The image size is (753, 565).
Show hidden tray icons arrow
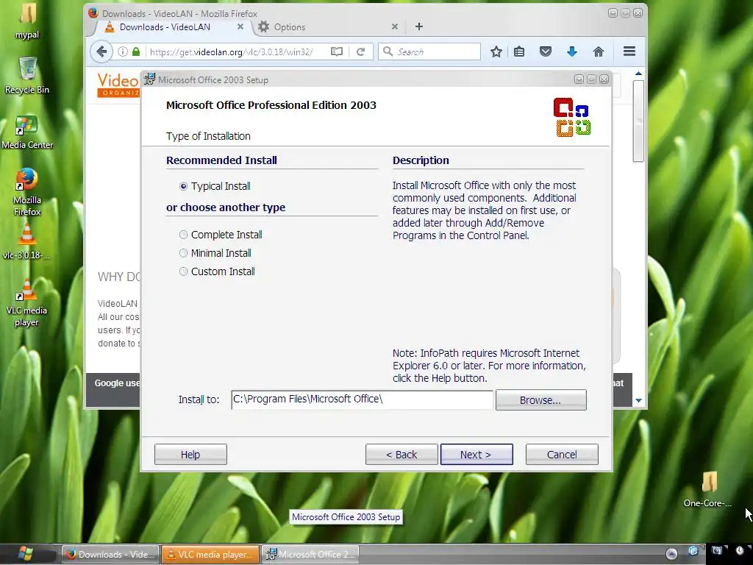[x=671, y=554]
